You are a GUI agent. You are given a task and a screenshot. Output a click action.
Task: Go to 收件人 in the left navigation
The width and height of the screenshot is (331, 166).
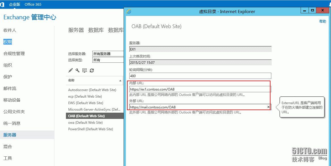pyautogui.click(x=10, y=30)
